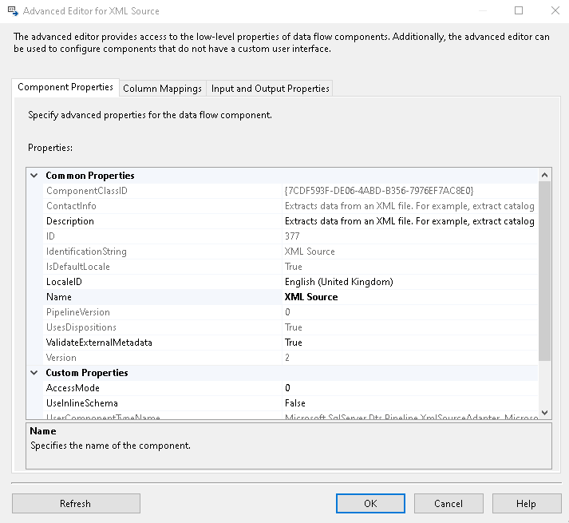Switch to the Column Mappings tab
Image resolution: width=569 pixels, height=523 pixels.
162,89
